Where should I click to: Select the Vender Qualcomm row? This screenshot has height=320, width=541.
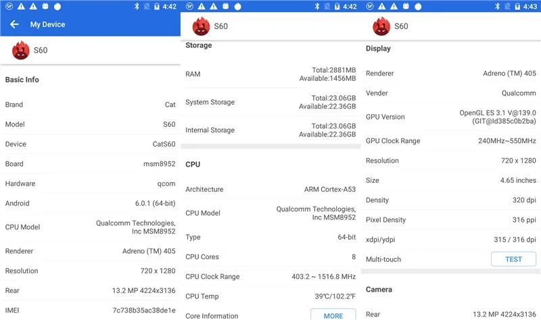(x=451, y=93)
